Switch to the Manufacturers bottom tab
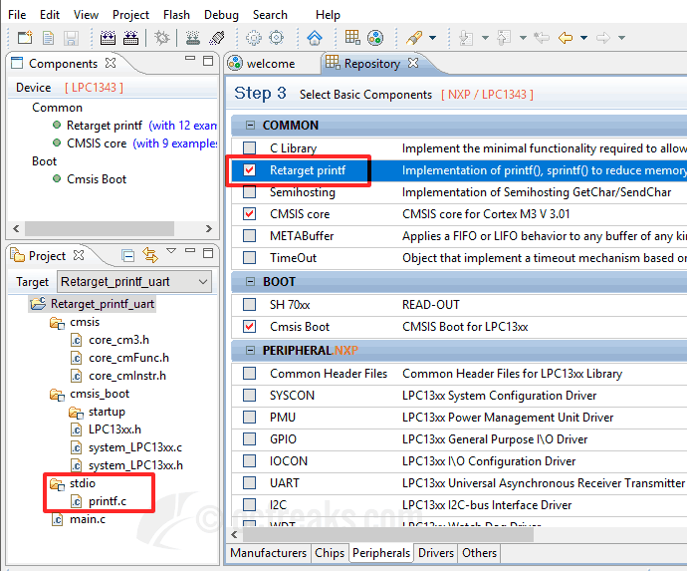The height and width of the screenshot is (571, 687). coord(268,553)
